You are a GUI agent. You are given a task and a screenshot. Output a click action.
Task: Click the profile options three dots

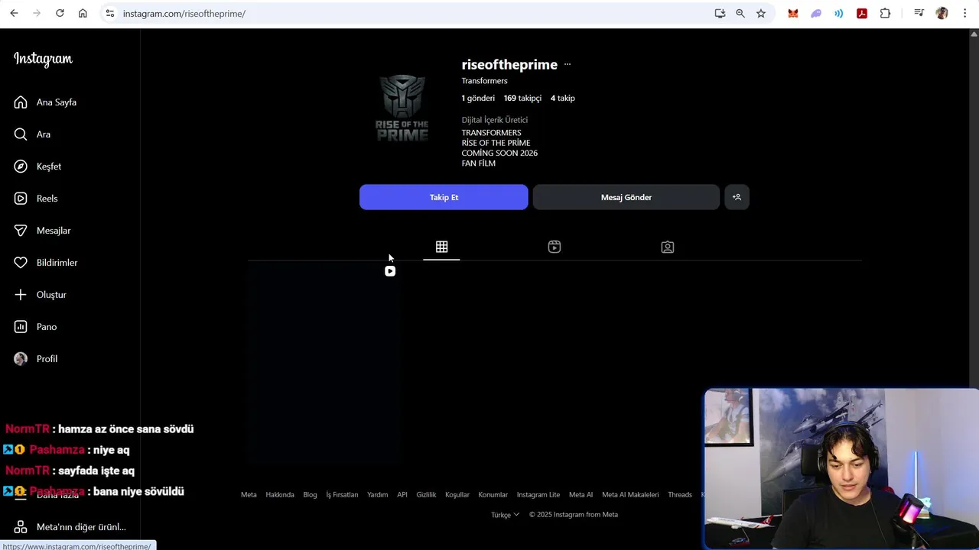(x=568, y=65)
